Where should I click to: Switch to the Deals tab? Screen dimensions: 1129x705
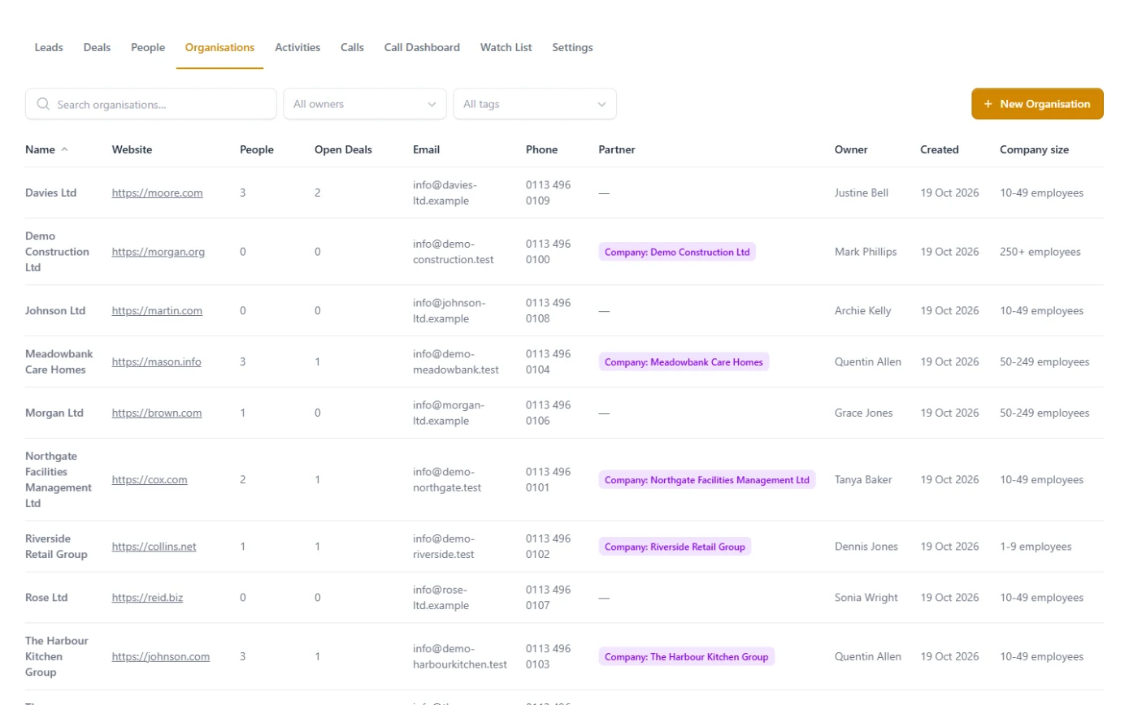[97, 47]
